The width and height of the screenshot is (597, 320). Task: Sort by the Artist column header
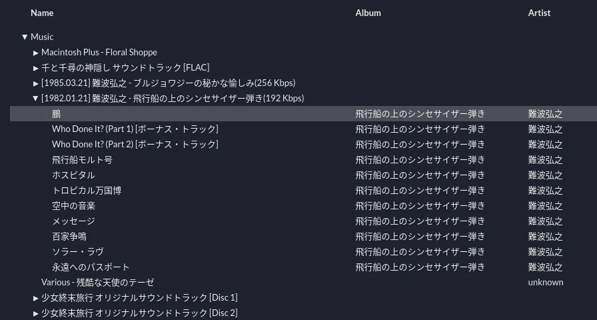(x=539, y=13)
